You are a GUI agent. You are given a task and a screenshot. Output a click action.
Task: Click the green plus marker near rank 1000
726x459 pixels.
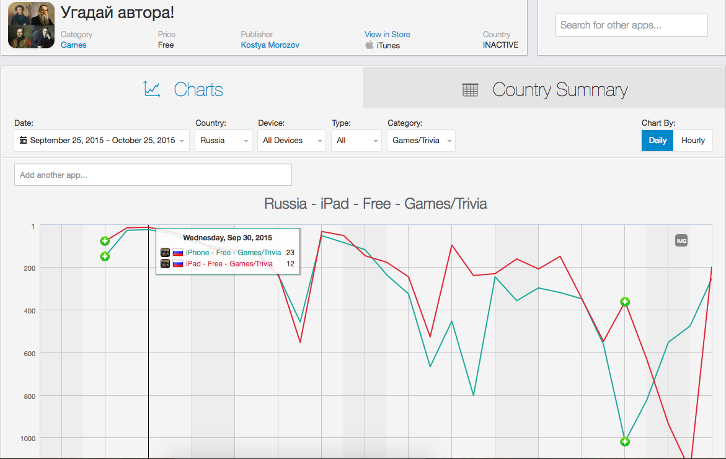pyautogui.click(x=625, y=442)
